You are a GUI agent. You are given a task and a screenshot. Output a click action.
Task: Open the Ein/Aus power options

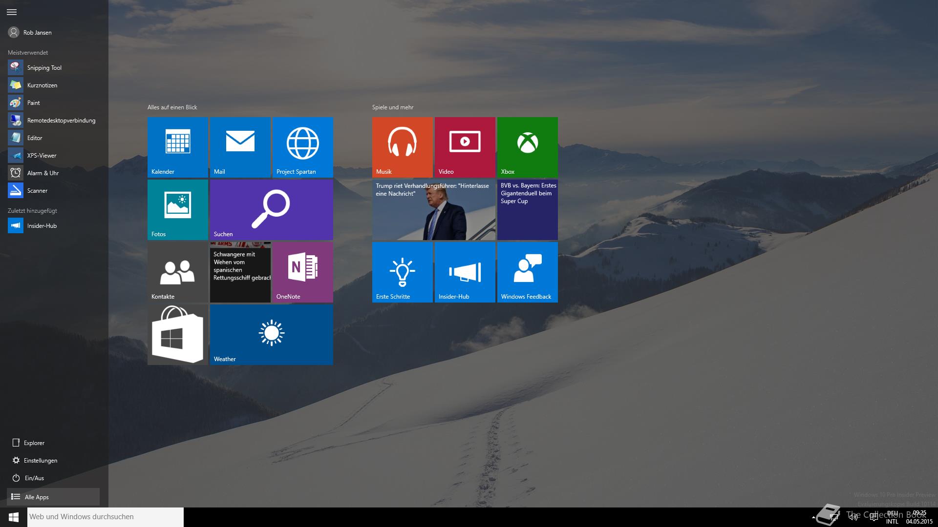point(34,478)
